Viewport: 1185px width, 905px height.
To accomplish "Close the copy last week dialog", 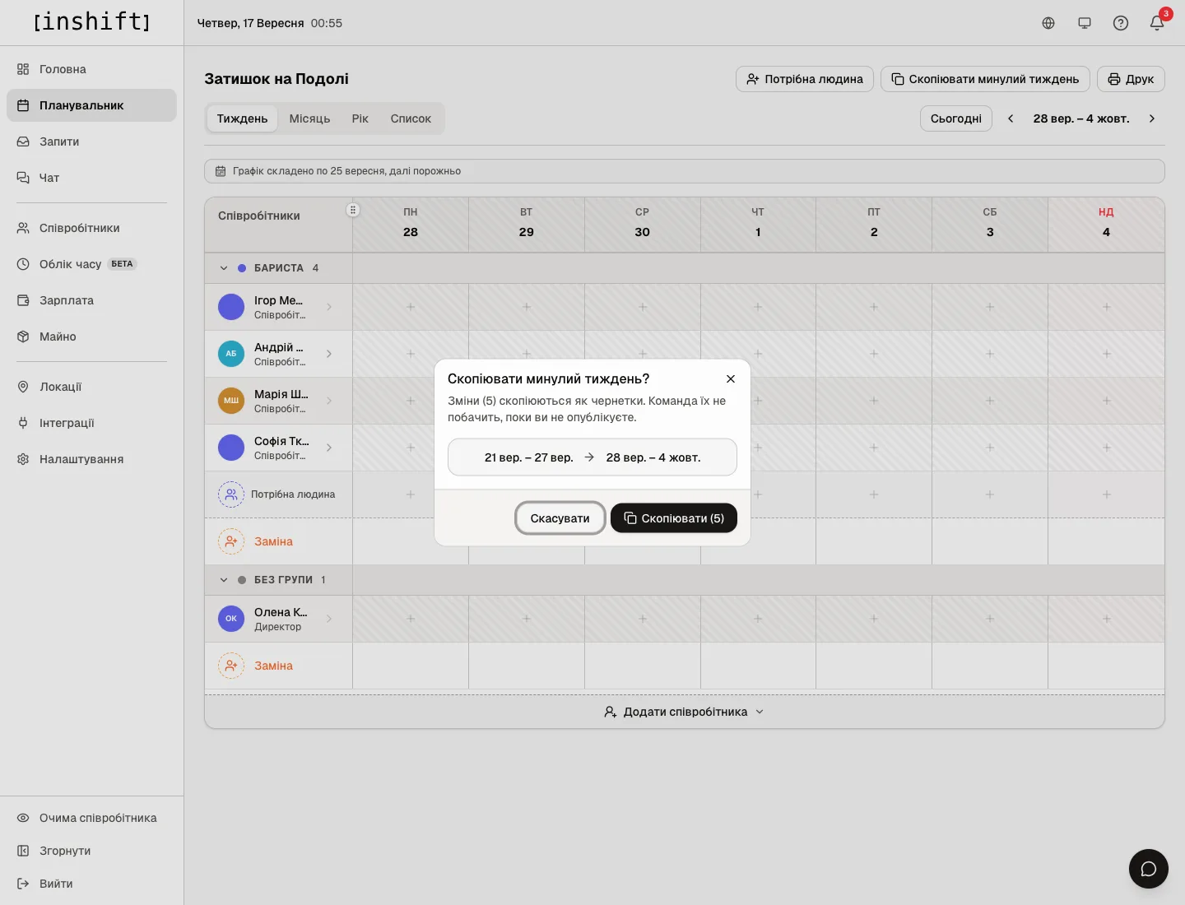I will (731, 378).
